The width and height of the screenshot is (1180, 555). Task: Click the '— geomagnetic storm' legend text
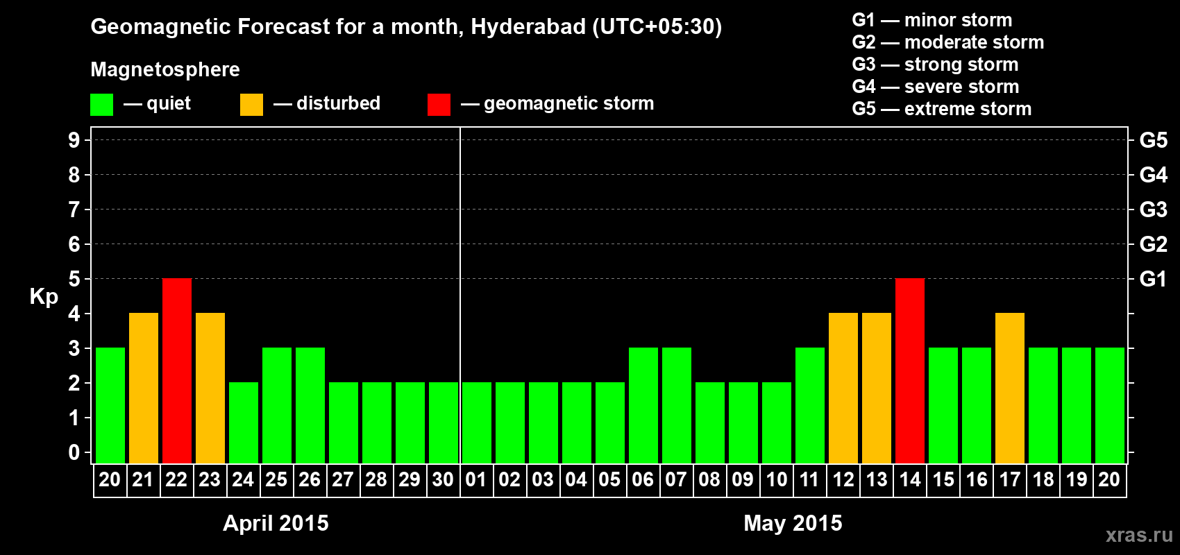click(557, 104)
